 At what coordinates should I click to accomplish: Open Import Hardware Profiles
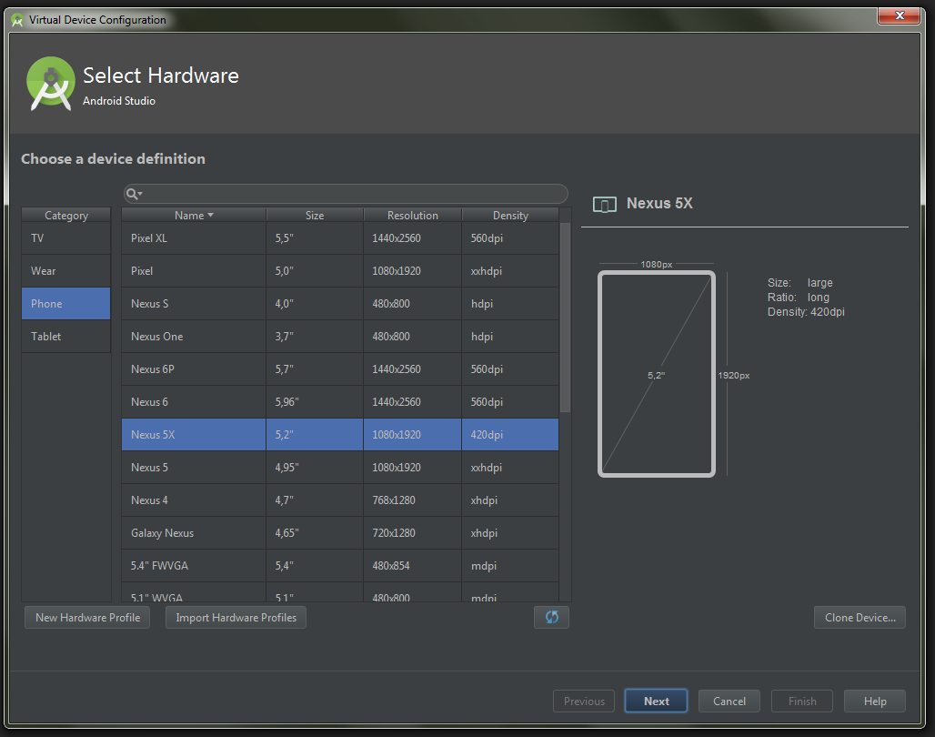click(x=236, y=618)
